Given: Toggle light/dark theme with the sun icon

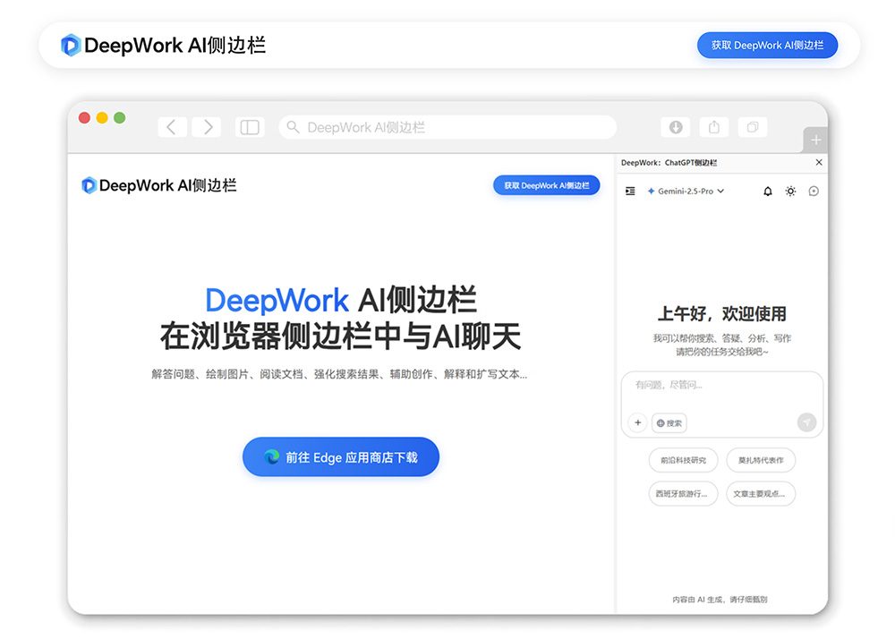Looking at the screenshot, I should point(789,192).
